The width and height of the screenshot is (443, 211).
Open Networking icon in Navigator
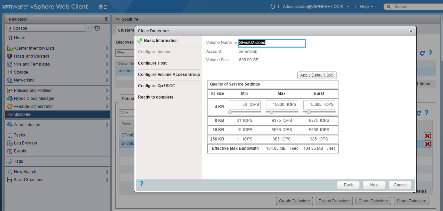[10, 80]
